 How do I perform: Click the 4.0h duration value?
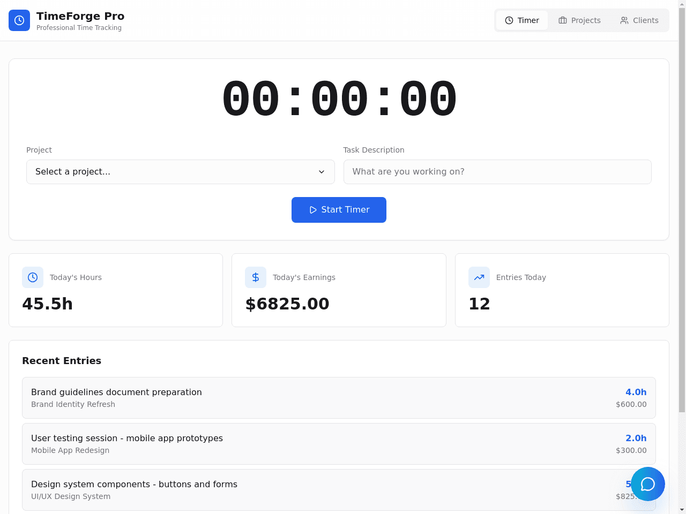tap(636, 392)
